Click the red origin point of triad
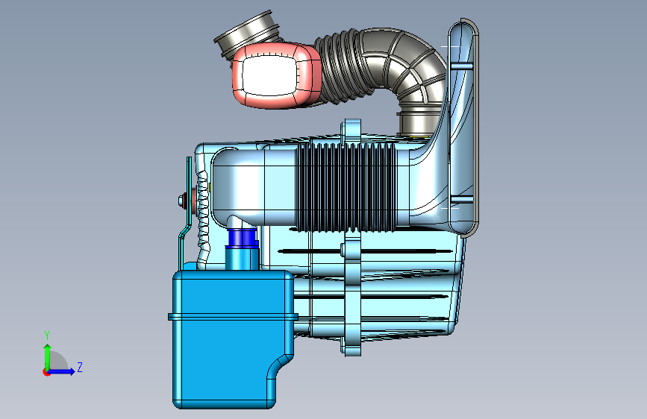The height and width of the screenshot is (419, 647). [x=46, y=372]
